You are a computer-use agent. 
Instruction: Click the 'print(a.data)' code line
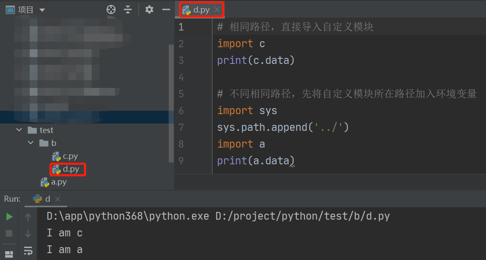[256, 160]
